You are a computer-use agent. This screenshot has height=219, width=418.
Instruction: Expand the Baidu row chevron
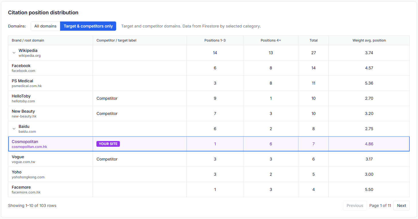point(14,129)
